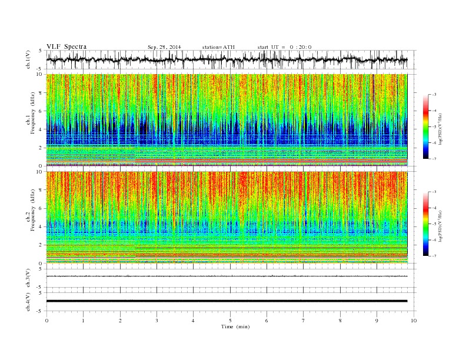
Task: Click the ch.3 flat waveform trace
Action: click(227, 276)
